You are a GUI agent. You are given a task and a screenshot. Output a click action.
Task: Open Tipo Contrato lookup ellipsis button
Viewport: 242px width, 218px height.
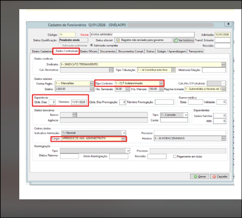tap(161, 84)
